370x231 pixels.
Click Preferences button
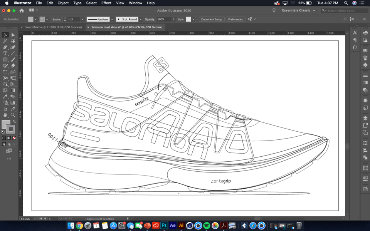[x=235, y=19]
